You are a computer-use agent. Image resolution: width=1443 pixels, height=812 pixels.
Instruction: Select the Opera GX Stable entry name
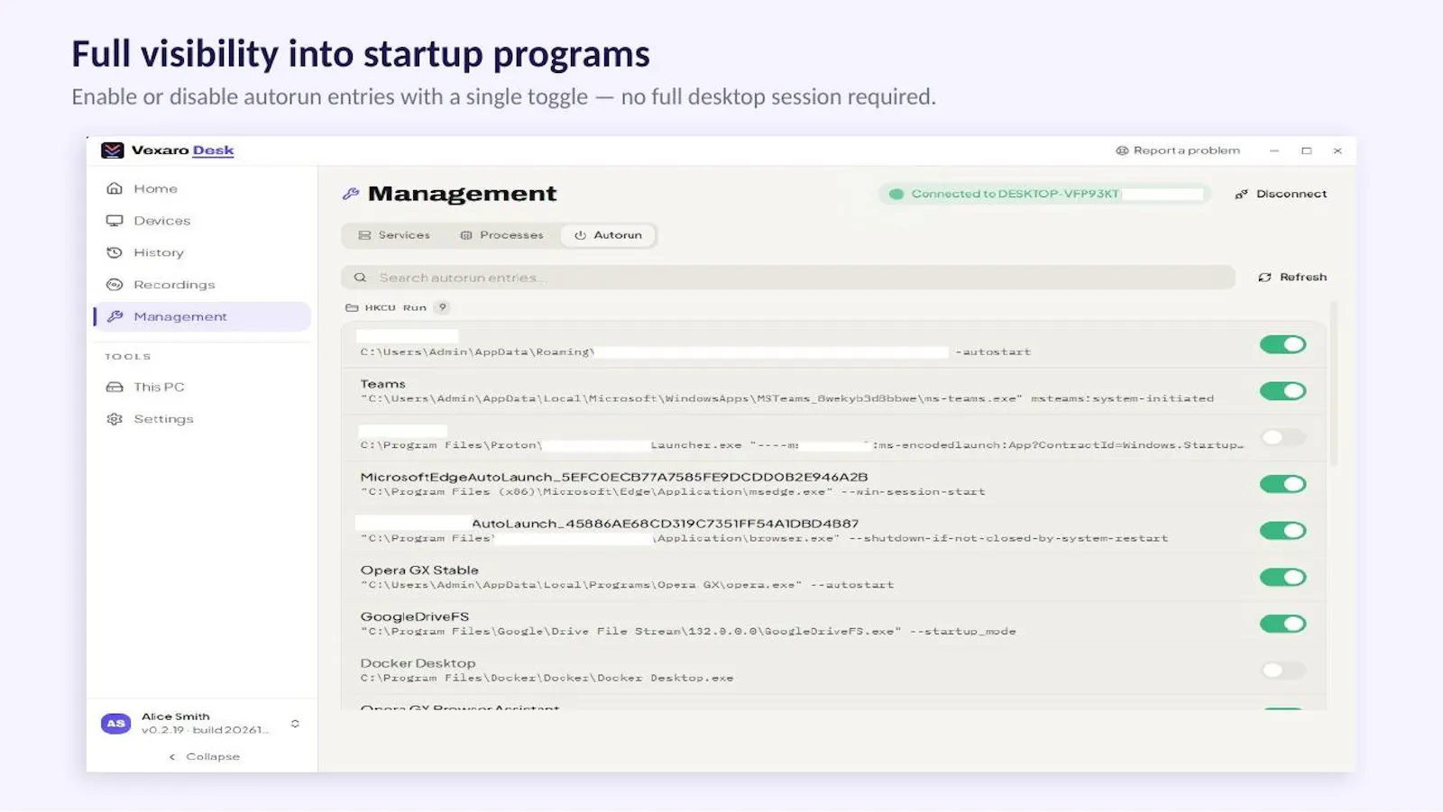[x=419, y=570]
